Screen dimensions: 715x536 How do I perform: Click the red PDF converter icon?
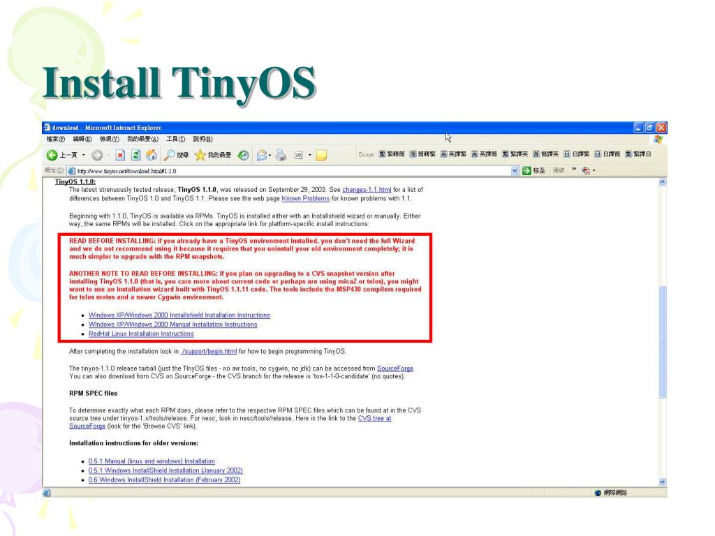(586, 170)
